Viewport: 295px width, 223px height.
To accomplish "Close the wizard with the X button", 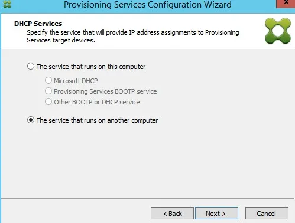I will (x=286, y=4).
